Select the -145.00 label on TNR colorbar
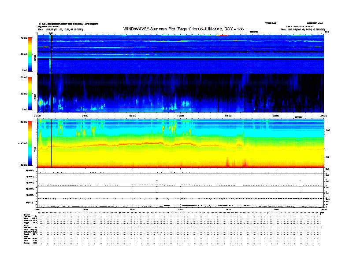 point(23,143)
